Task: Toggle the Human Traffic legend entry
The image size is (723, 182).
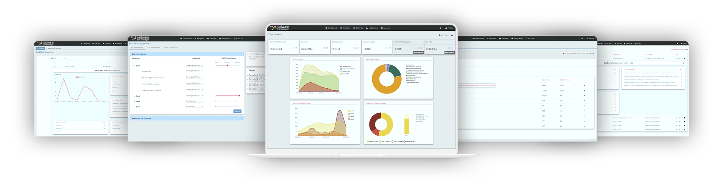Action: pos(345,71)
